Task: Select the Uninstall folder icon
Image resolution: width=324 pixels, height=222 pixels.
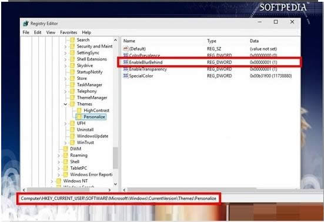Action: tap(72, 130)
